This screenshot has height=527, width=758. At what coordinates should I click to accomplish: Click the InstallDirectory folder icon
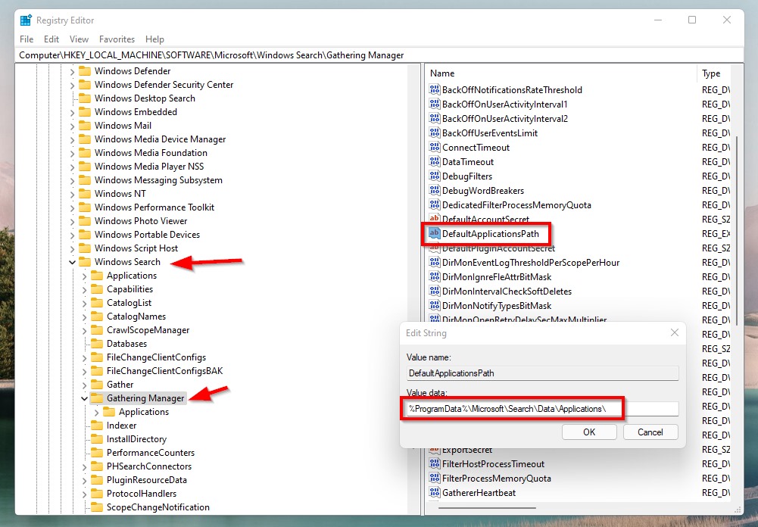pyautogui.click(x=97, y=439)
